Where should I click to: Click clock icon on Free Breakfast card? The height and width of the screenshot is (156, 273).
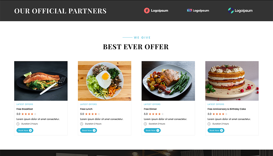point(18,124)
